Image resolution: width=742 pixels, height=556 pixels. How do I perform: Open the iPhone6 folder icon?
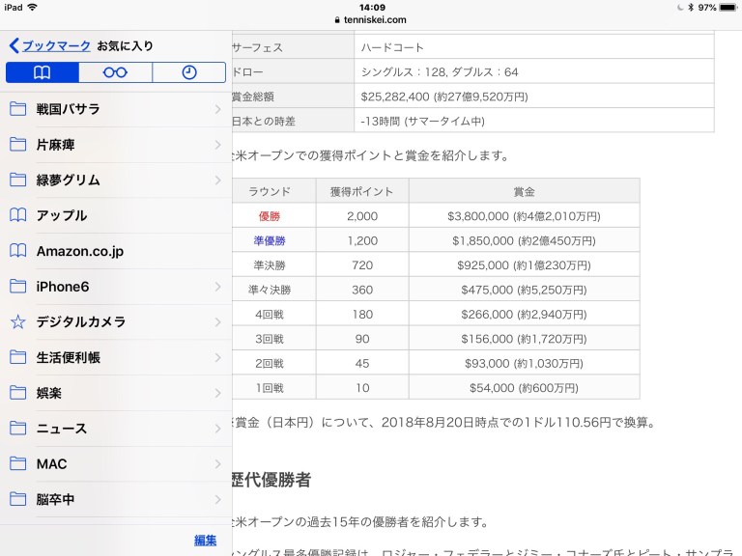coord(17,287)
